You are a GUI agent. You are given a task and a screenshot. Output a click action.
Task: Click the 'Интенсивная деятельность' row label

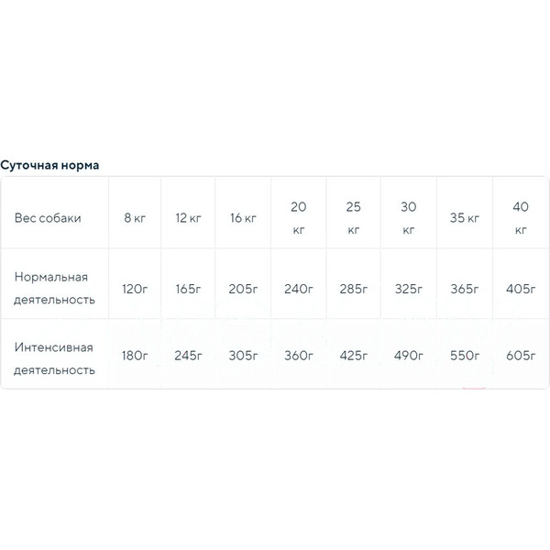point(54,358)
